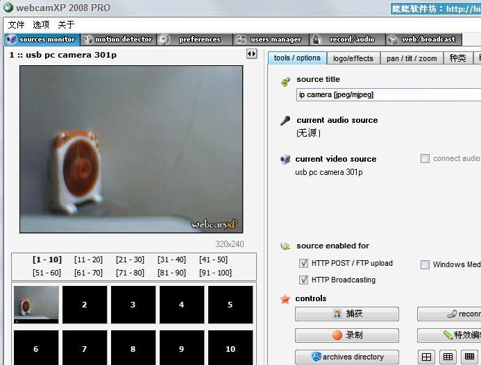Open the preferences tab

tap(194, 40)
